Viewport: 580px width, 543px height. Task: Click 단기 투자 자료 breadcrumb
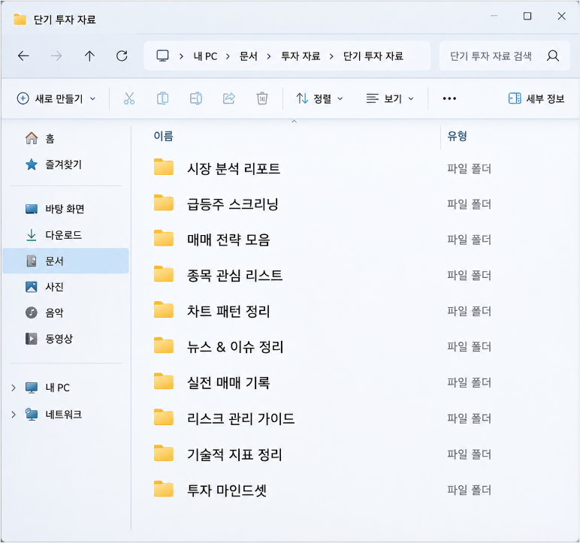(x=373, y=56)
